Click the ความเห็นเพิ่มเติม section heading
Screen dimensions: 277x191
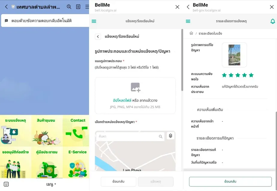210,110
